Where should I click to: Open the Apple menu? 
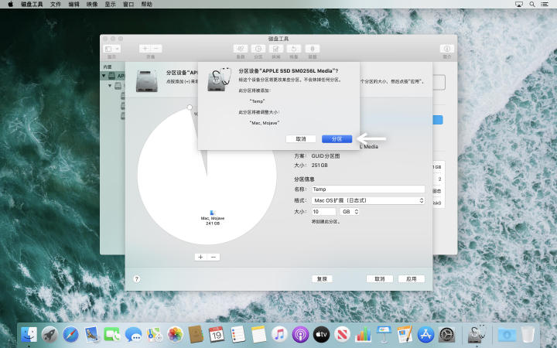click(x=10, y=5)
